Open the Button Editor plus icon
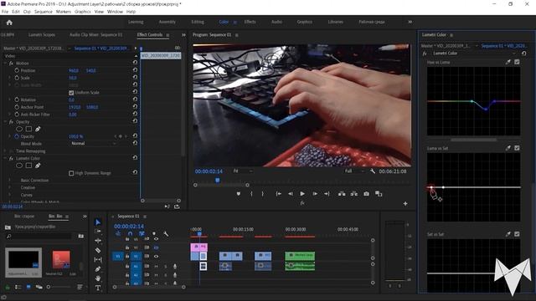536x301 pixels. 405,204
